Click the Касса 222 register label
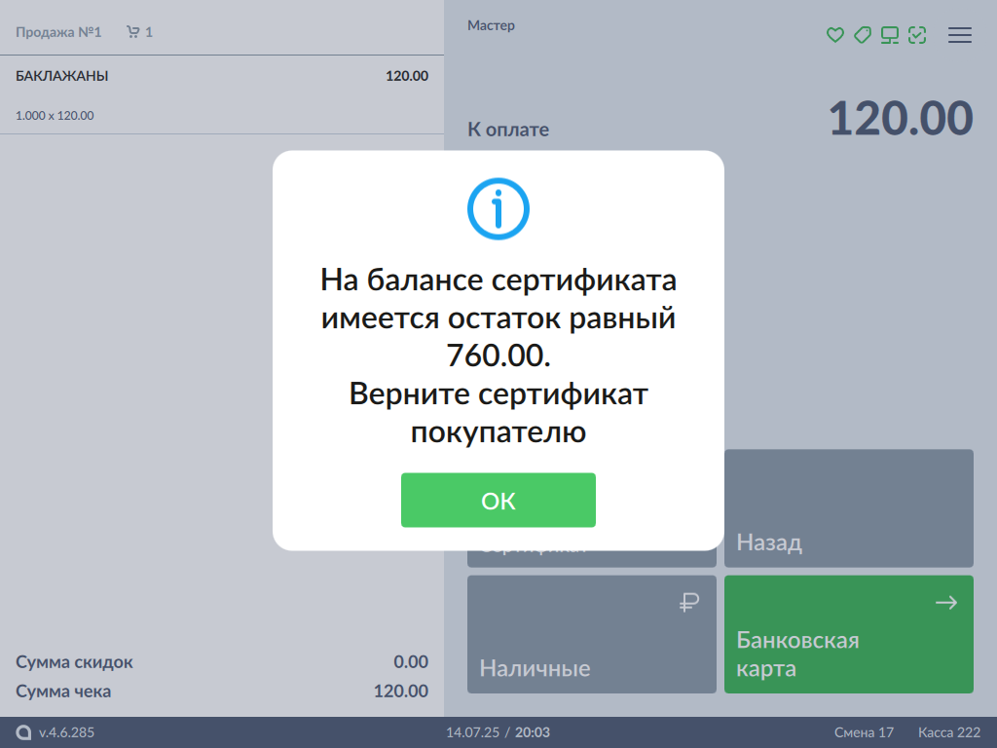This screenshot has height=748, width=997. (x=948, y=732)
